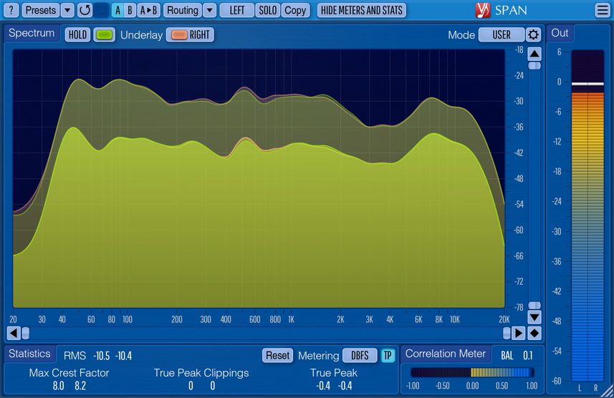Screen dimensions: 614x398
Task: Open spectrum mode settings gear
Action: point(534,34)
